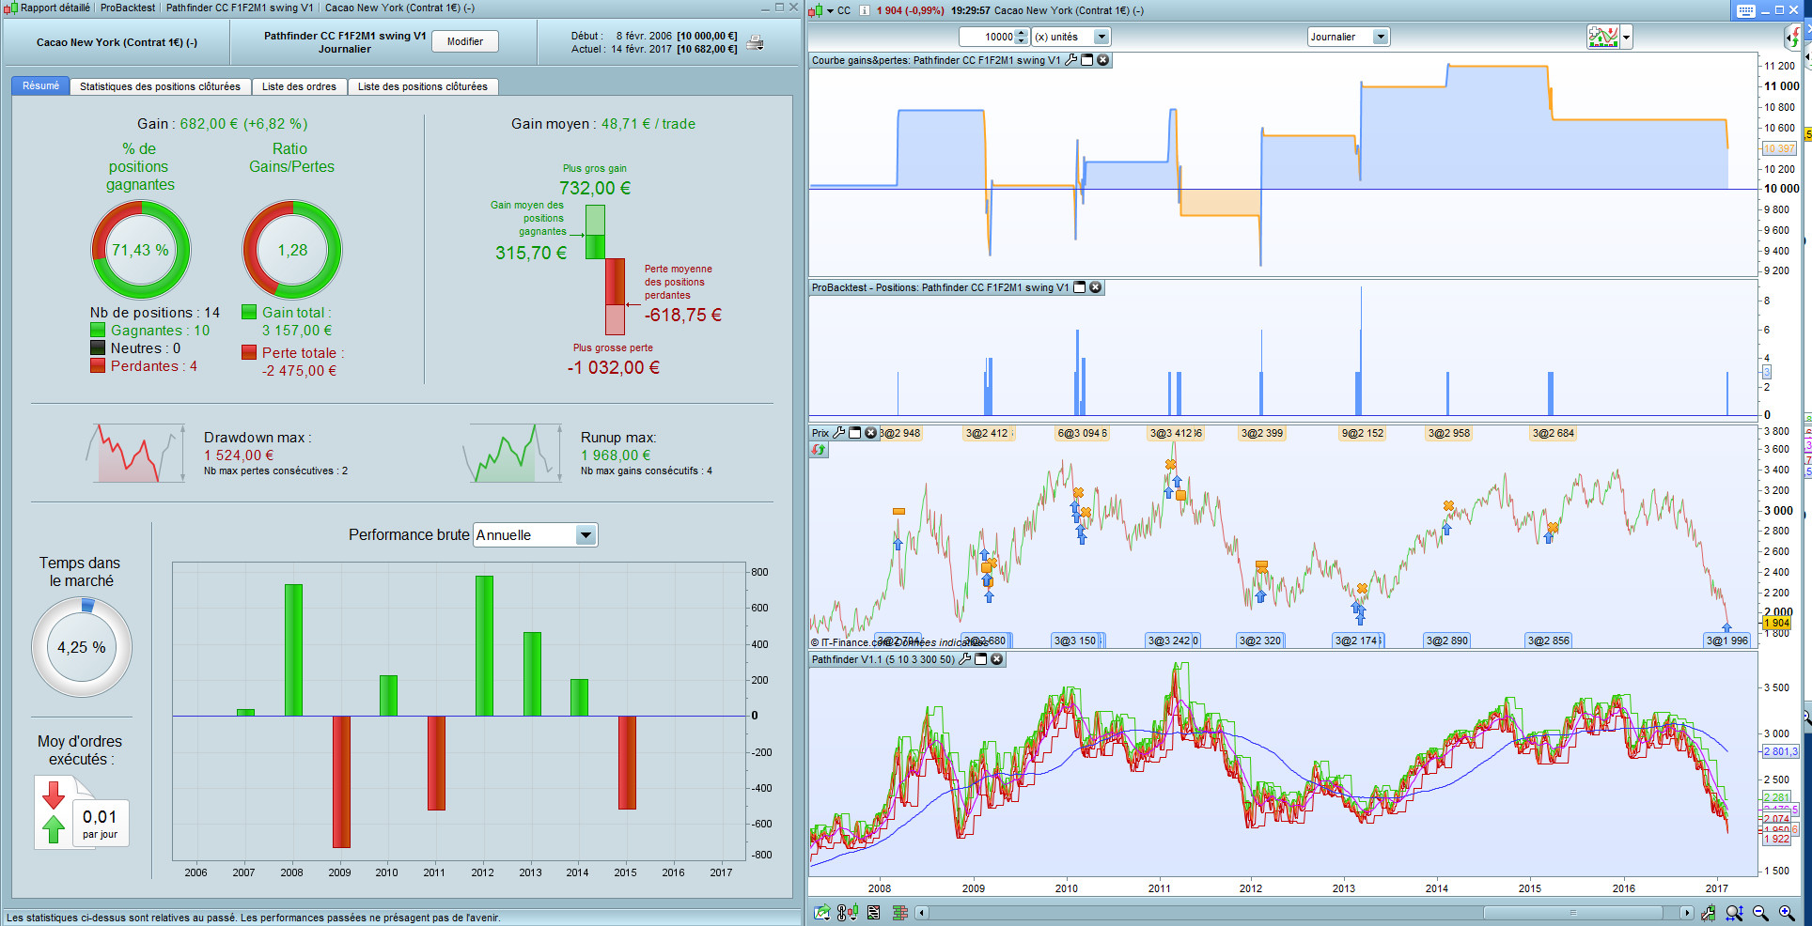
Task: Click the linked candlestick style icon
Action: tap(847, 913)
